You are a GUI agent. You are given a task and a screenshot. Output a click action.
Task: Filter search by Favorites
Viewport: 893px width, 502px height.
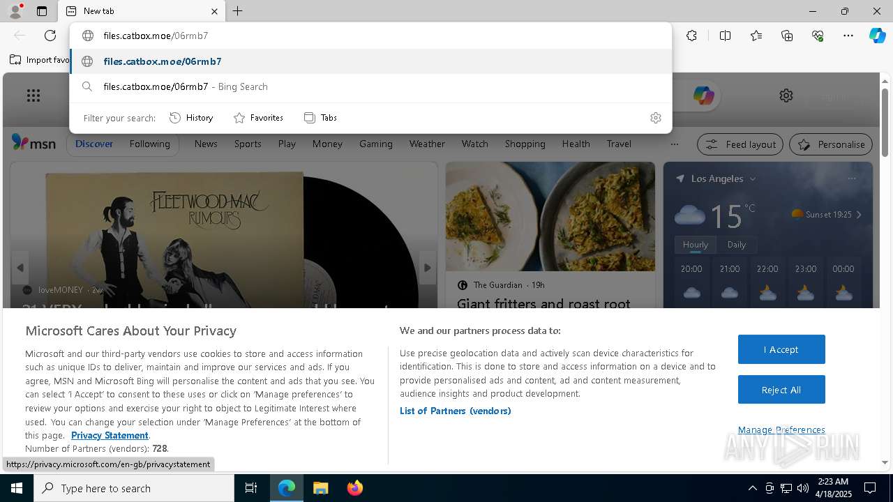[258, 118]
